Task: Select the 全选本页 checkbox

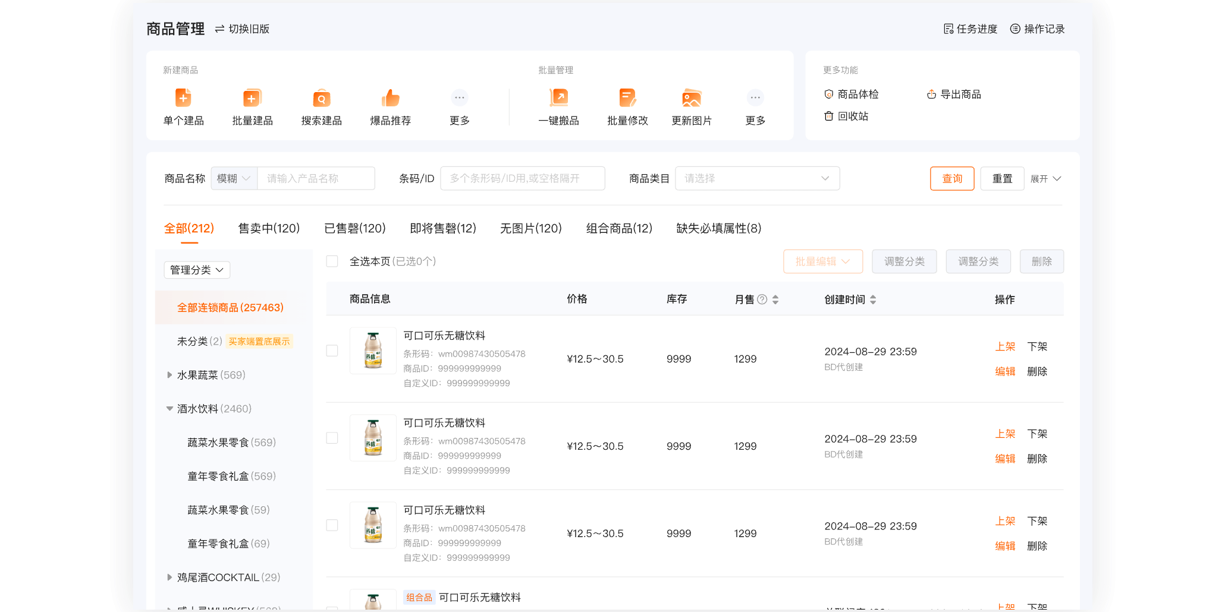Action: tap(332, 261)
